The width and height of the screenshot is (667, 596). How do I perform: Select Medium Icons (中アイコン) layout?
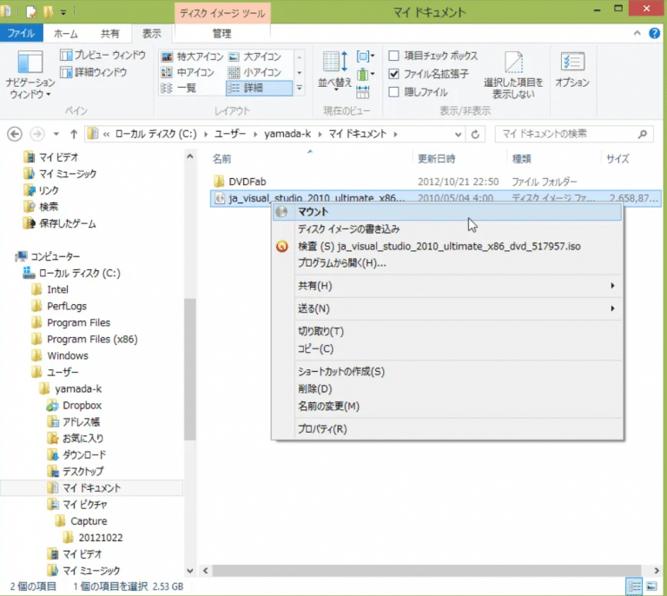point(188,72)
